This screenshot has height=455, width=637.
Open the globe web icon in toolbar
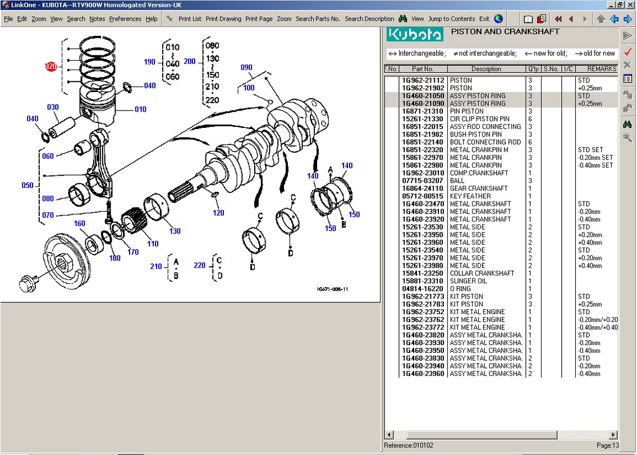click(x=498, y=19)
